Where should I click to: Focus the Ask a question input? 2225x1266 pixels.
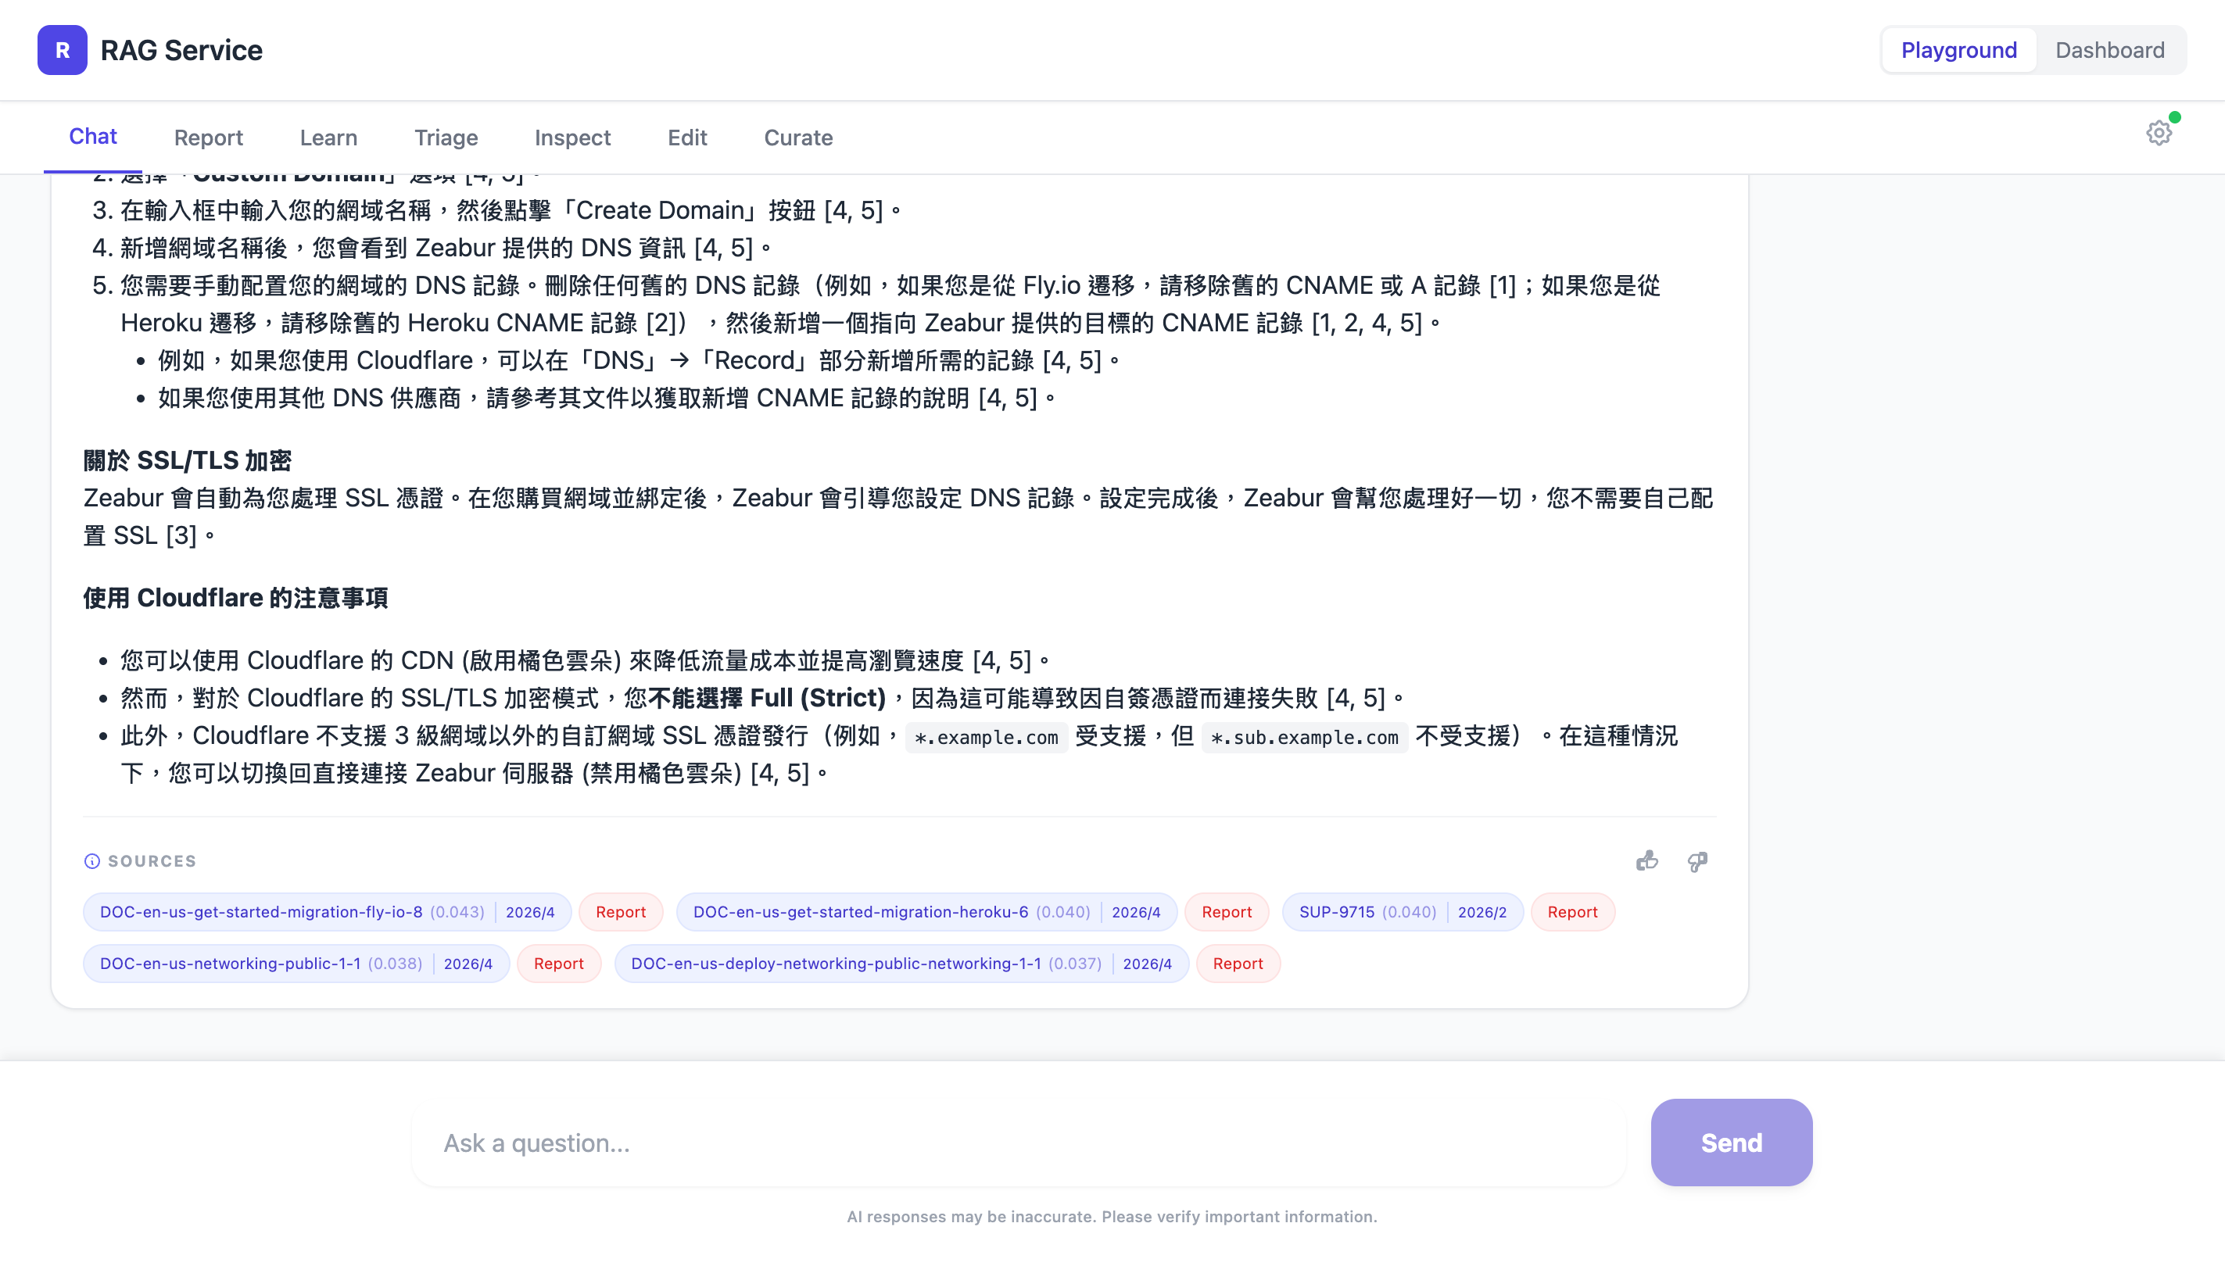tap(1018, 1143)
